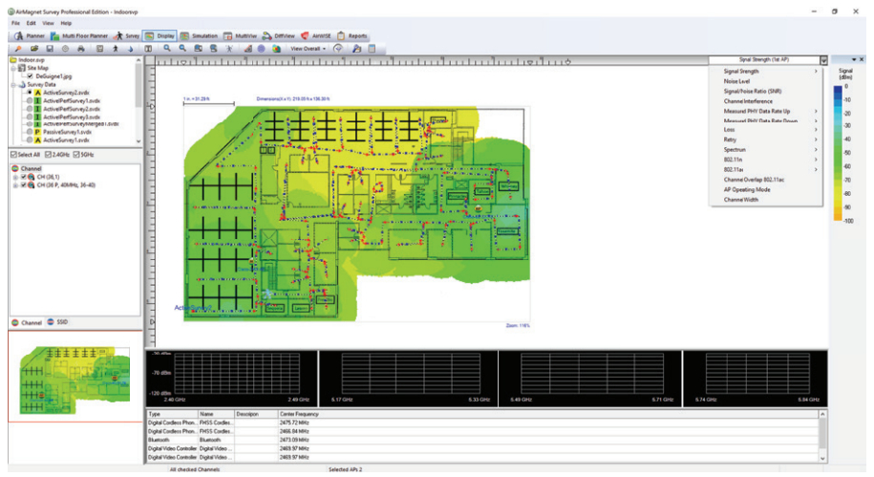Open the Reports module
874x477 pixels.
tap(352, 35)
